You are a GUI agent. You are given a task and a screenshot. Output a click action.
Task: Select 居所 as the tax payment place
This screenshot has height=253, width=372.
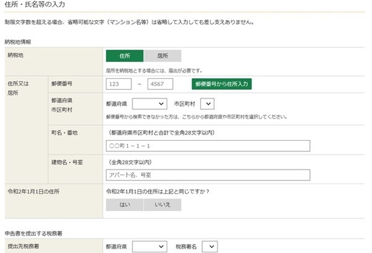[x=162, y=56]
